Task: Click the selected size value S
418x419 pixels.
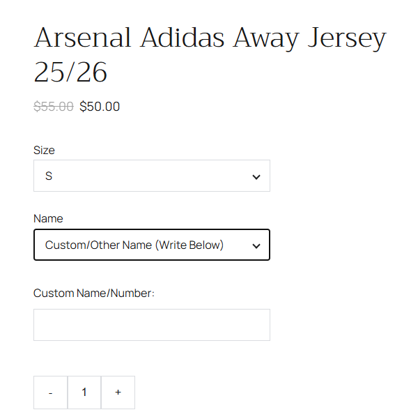Action: pos(49,176)
